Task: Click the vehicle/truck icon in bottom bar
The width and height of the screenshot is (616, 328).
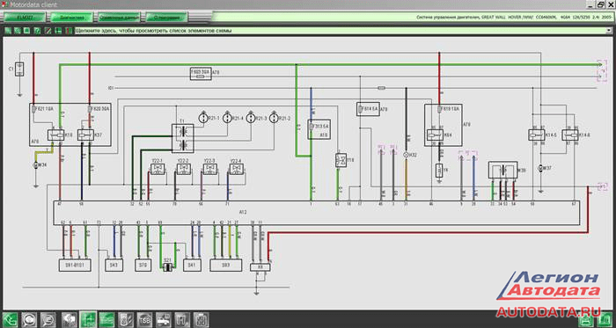Action: tap(164, 318)
